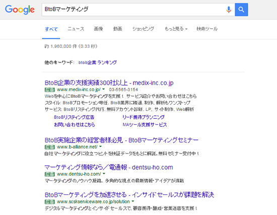The image size is (277, 215).
Task: Select the すべて tab
Action: coord(51,29)
